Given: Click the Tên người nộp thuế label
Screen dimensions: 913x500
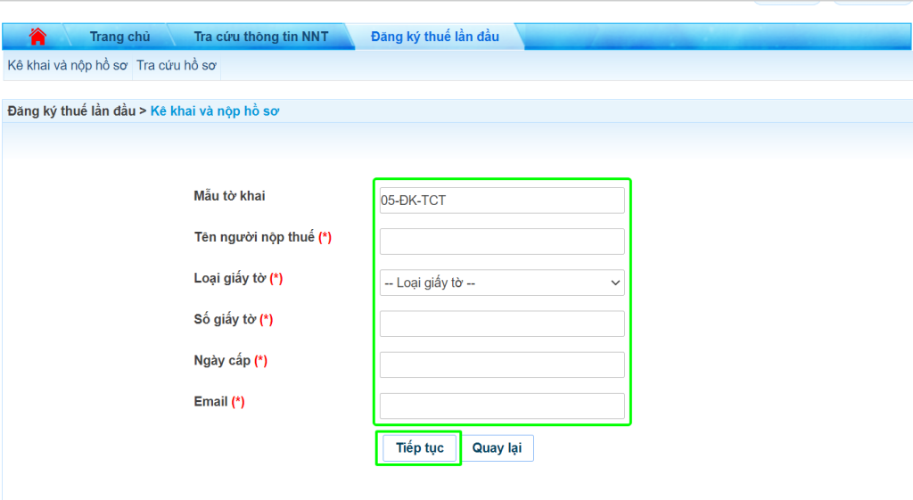Looking at the screenshot, I should pyautogui.click(x=254, y=237).
